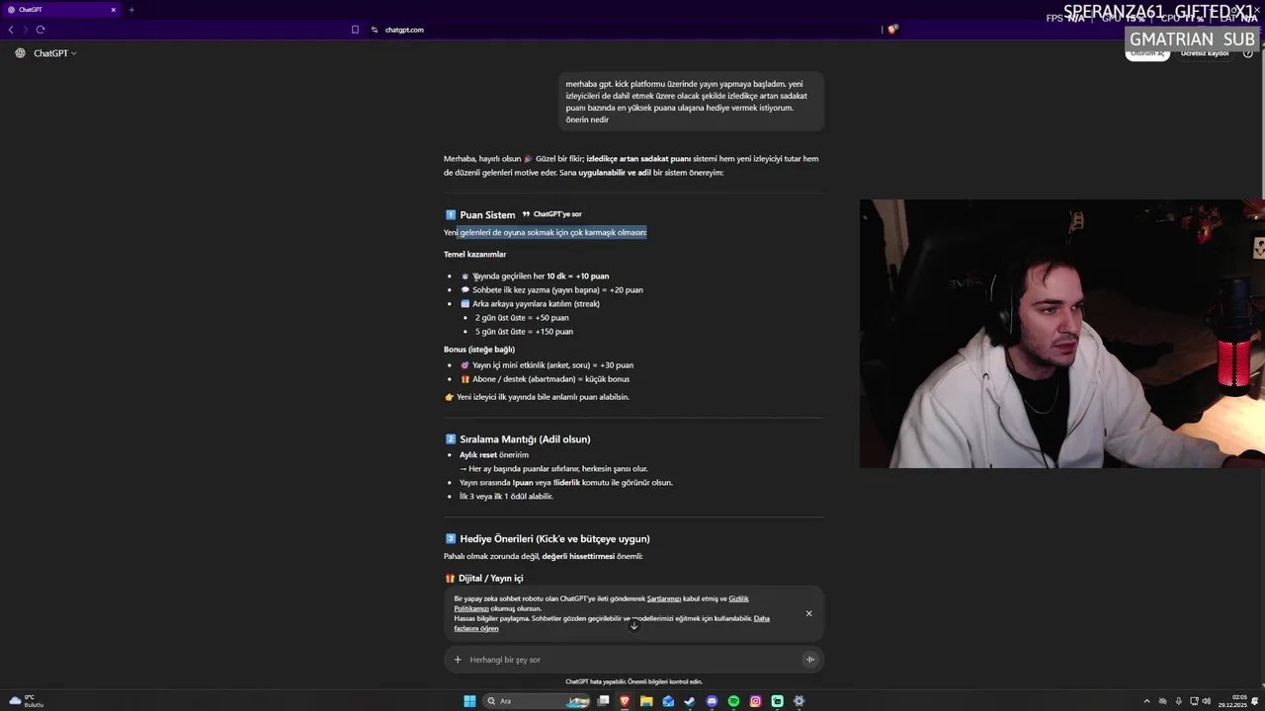Open Discord from the taskbar
The width and height of the screenshot is (1265, 711).
click(x=712, y=701)
